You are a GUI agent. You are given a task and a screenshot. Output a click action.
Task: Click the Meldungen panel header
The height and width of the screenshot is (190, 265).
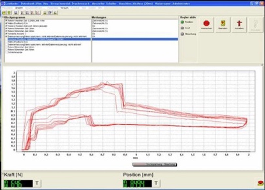click(99, 17)
